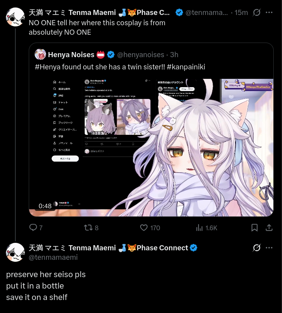
Task: Like the post with the heart icon
Action: pyautogui.click(x=144, y=227)
